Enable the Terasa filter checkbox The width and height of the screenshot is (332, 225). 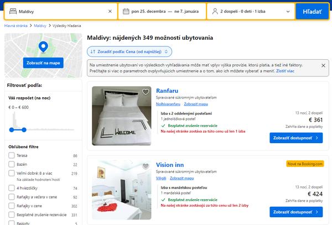pyautogui.click(x=12, y=156)
